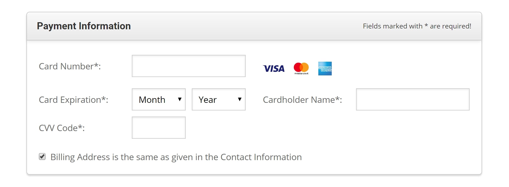The height and width of the screenshot is (187, 509).
Task: Click the American Express logo
Action: point(325,69)
